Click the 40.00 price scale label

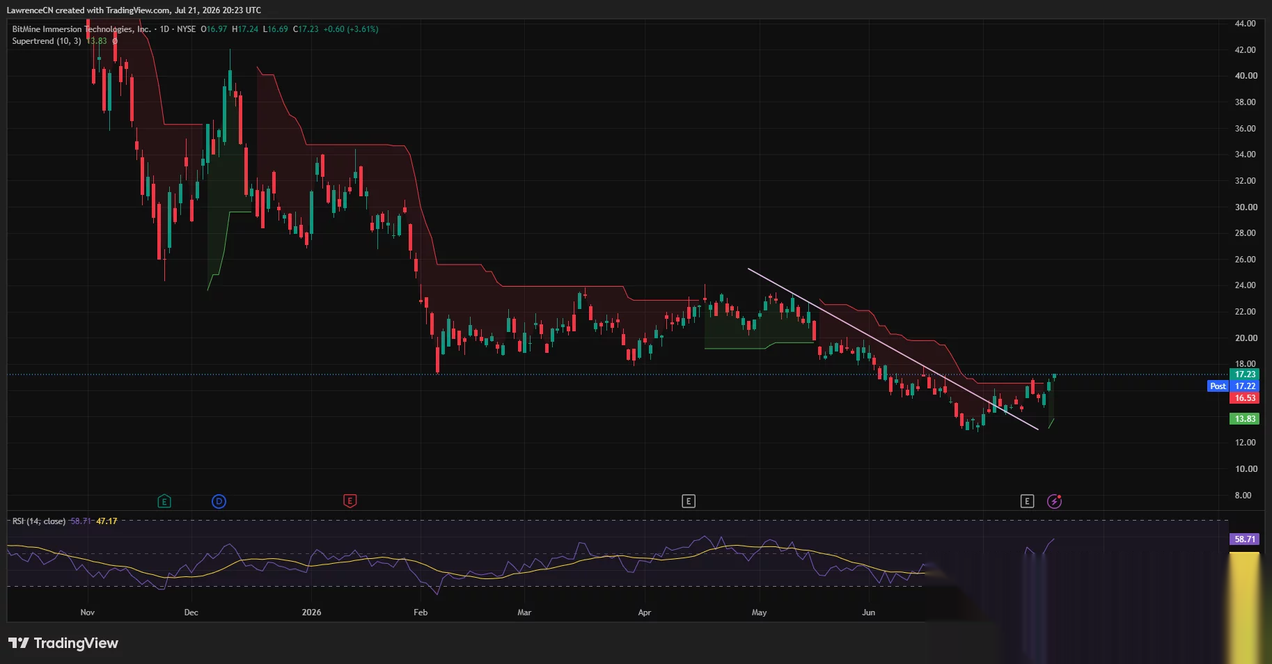(1245, 76)
